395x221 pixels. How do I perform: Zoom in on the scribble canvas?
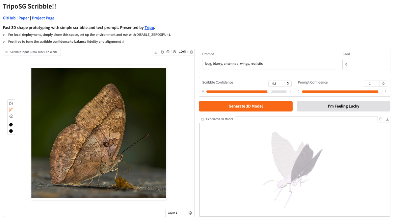pyautogui.click(x=175, y=52)
